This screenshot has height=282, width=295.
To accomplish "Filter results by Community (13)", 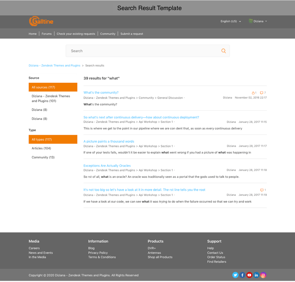I will pos(43,157).
